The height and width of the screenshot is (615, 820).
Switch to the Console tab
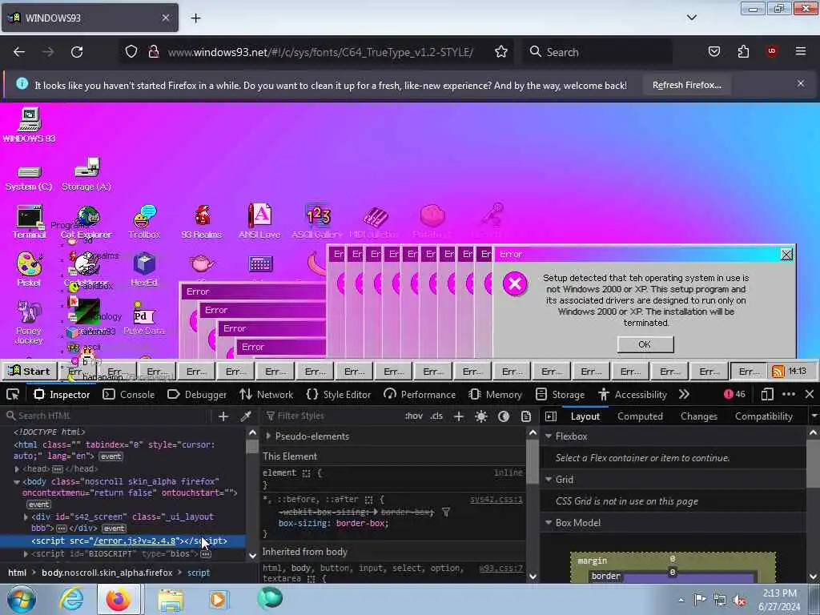coord(129,394)
